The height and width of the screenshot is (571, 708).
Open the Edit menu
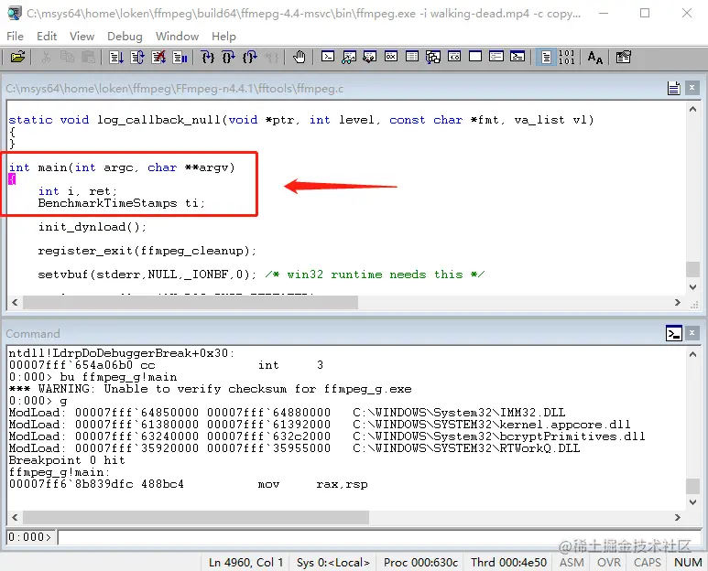[x=47, y=36]
